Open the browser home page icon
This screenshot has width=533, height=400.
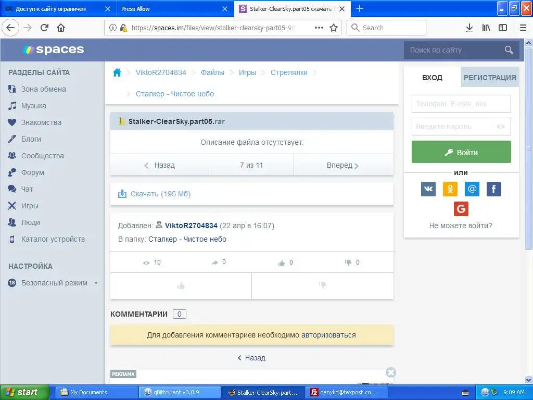pyautogui.click(x=61, y=28)
